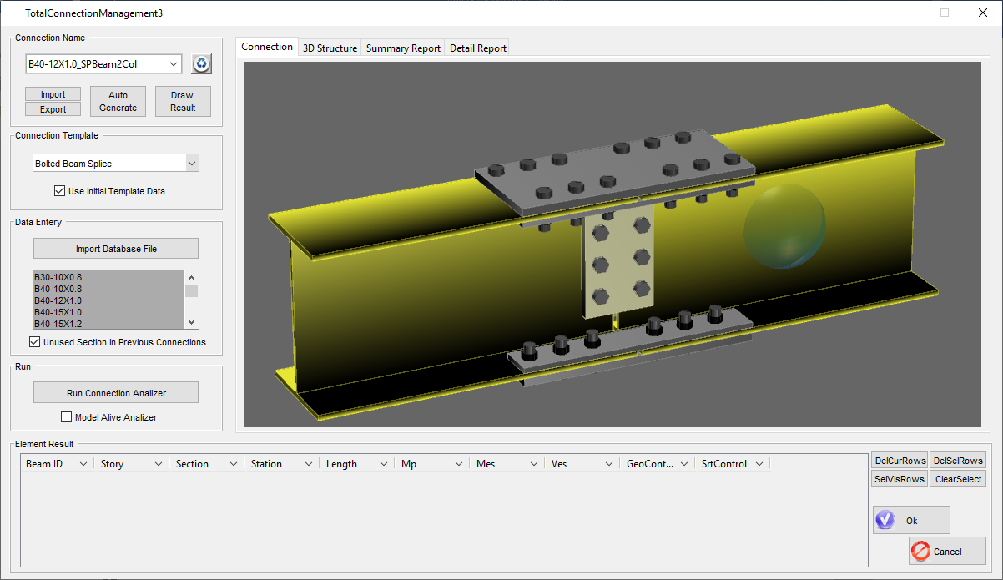Image resolution: width=1003 pixels, height=580 pixels.
Task: Click the green sphere in 3D view
Action: pyautogui.click(x=784, y=226)
